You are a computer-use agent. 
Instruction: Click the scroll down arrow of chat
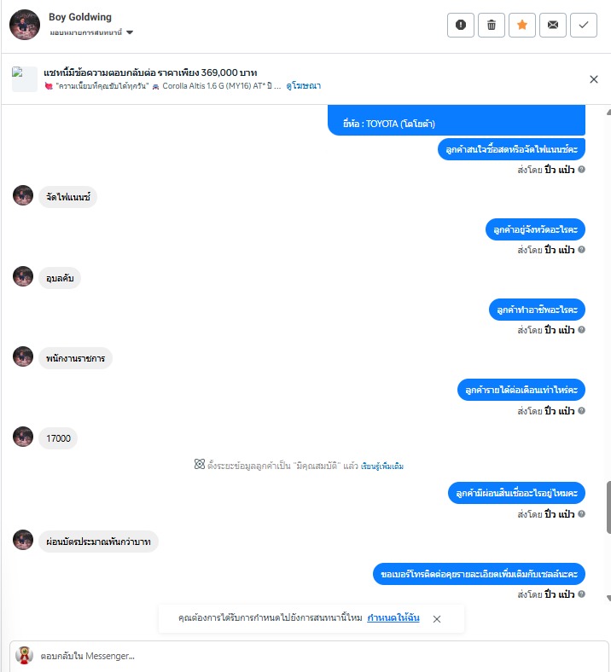pyautogui.click(x=608, y=598)
